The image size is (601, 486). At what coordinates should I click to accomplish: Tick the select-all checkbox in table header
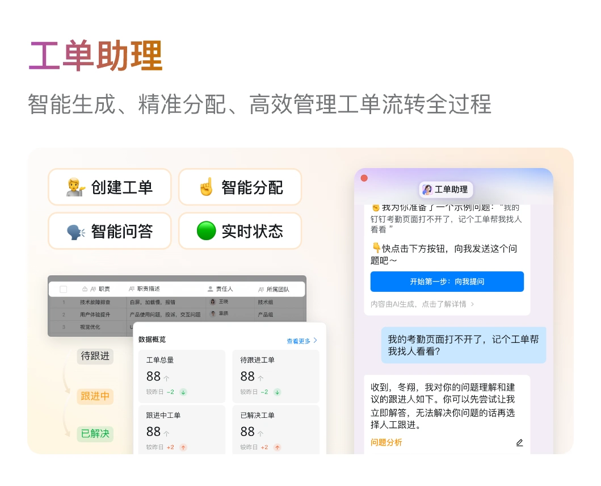(64, 289)
